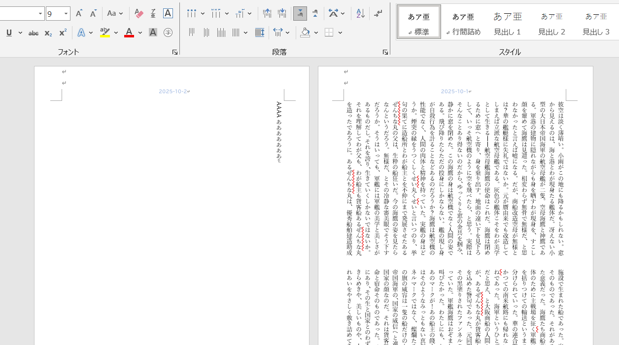Open the font size dropdown
The width and height of the screenshot is (619, 345).
pyautogui.click(x=66, y=14)
